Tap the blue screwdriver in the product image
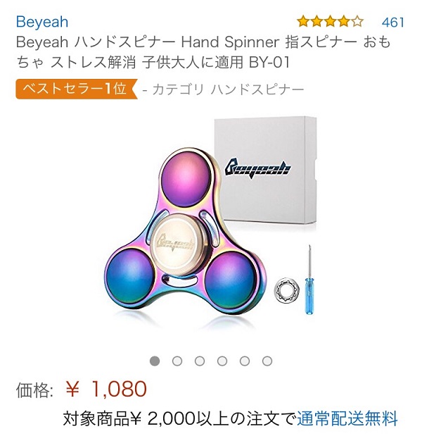 point(309,280)
